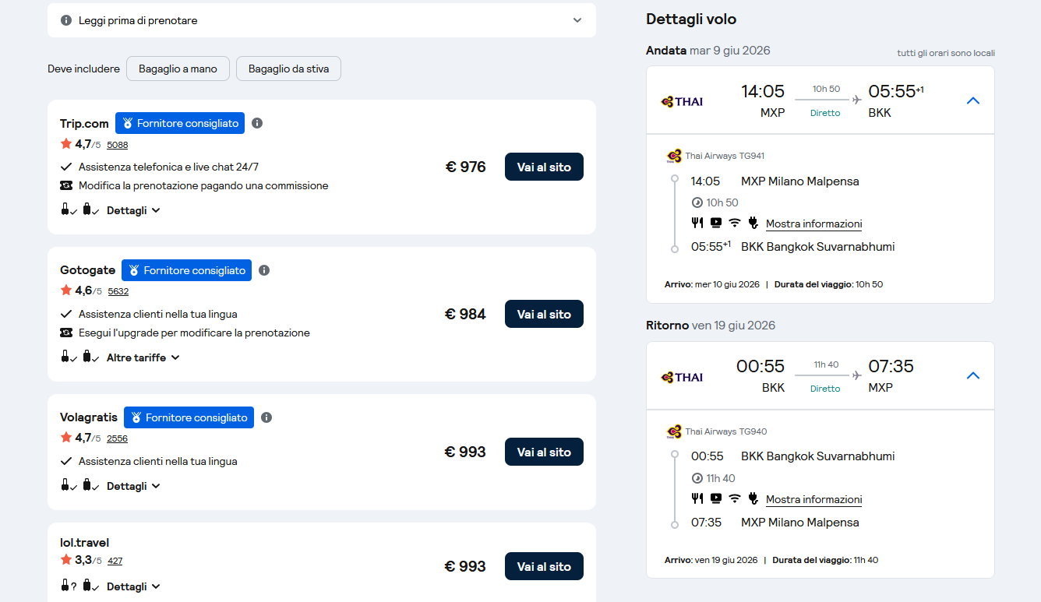
Task: Click the info icon next to Volagratis badge
Action: tap(266, 417)
